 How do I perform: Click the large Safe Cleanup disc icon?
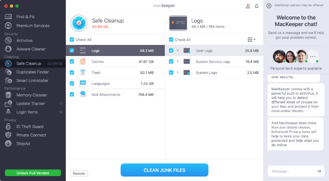[x=79, y=23]
